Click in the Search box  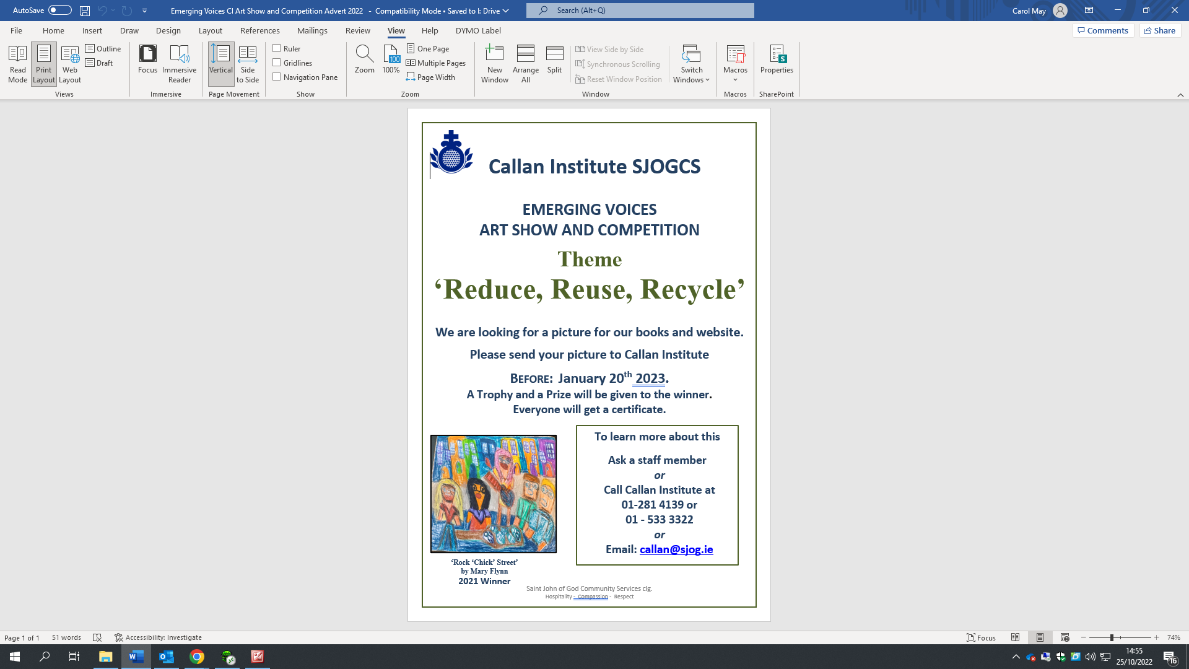click(x=640, y=11)
